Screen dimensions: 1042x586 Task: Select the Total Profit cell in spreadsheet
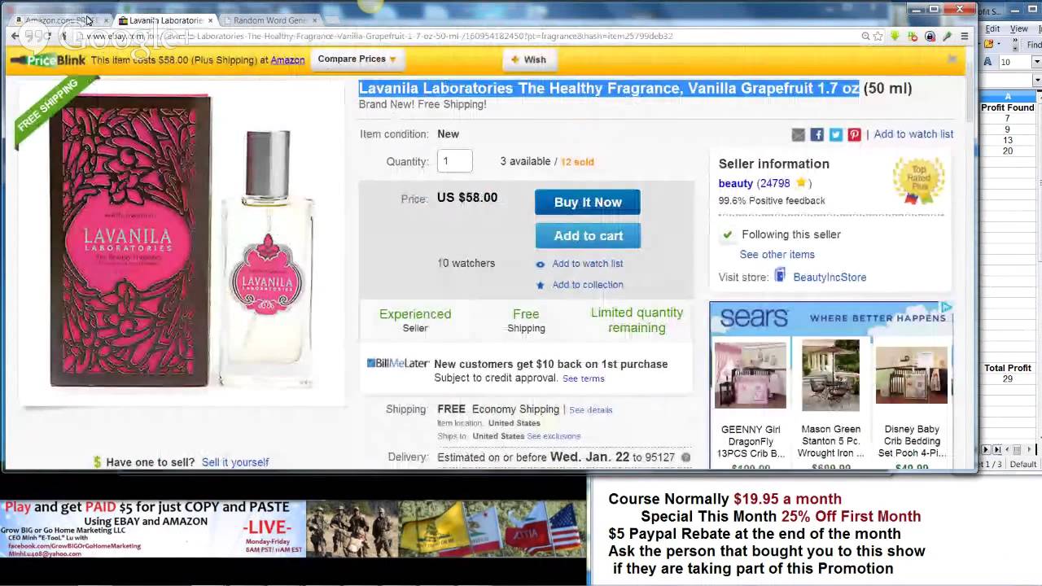(x=1008, y=368)
